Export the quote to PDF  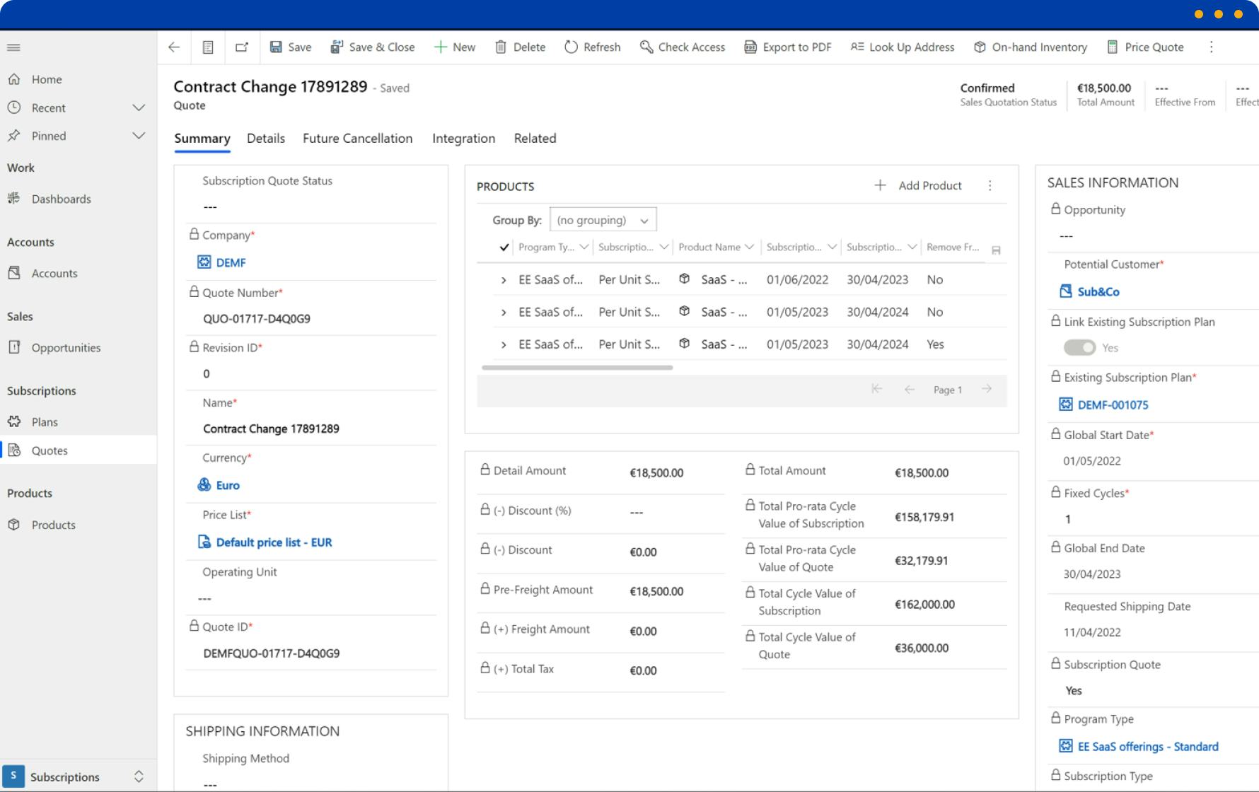[787, 47]
